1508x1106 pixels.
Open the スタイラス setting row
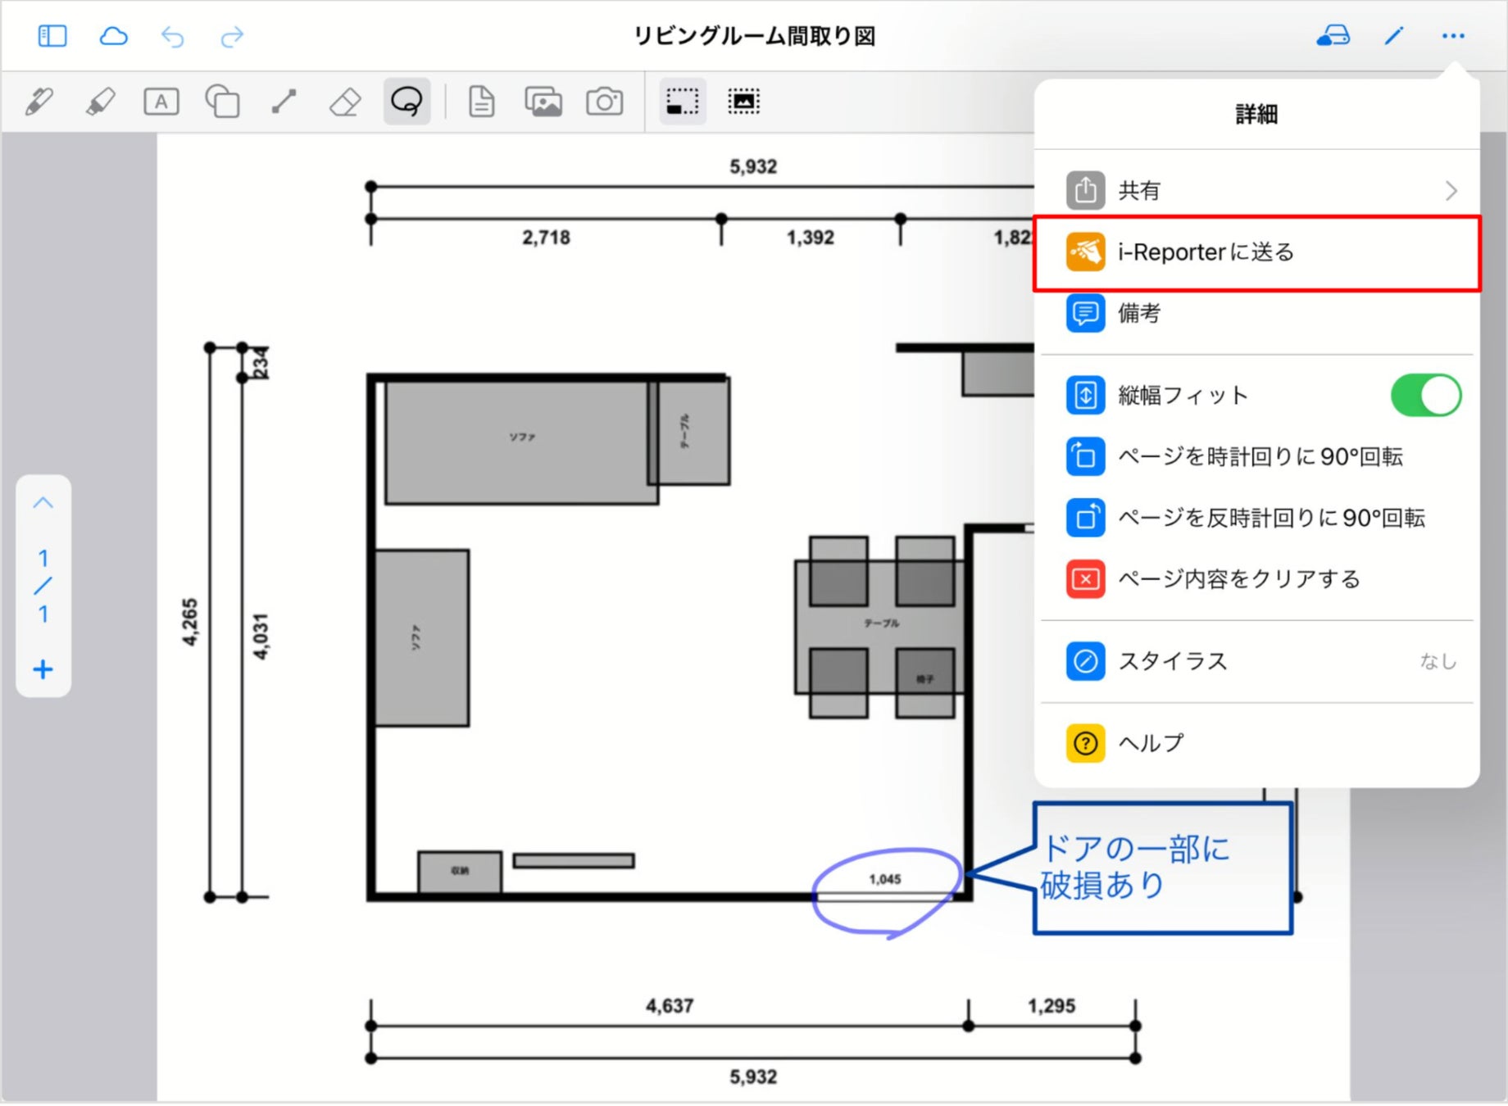pyautogui.click(x=1256, y=661)
